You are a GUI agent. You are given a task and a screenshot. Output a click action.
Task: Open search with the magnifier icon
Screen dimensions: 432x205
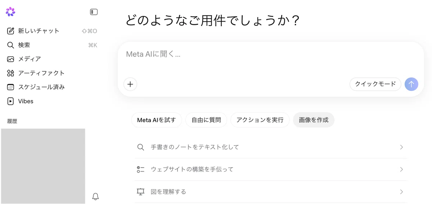click(10, 45)
